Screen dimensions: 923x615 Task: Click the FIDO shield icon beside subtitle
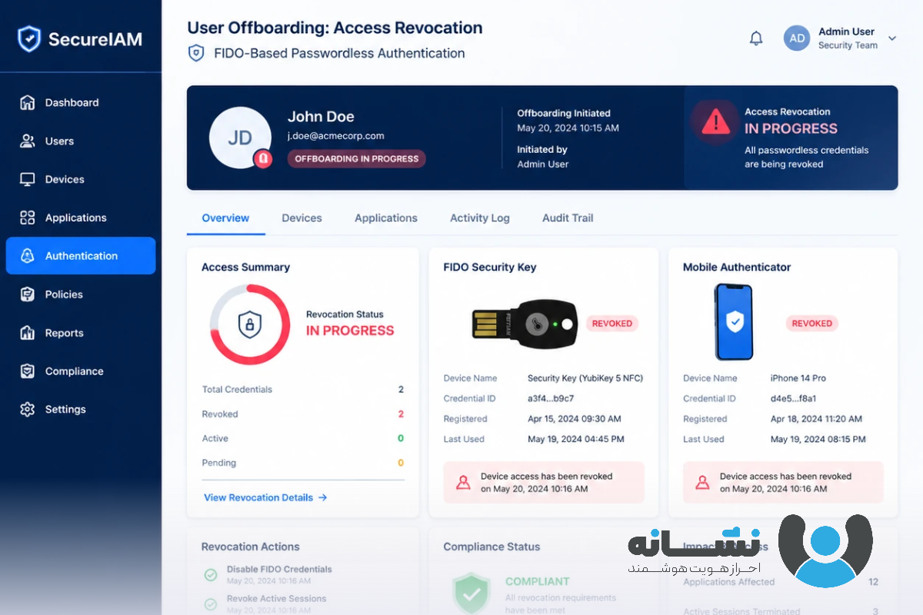coord(196,53)
